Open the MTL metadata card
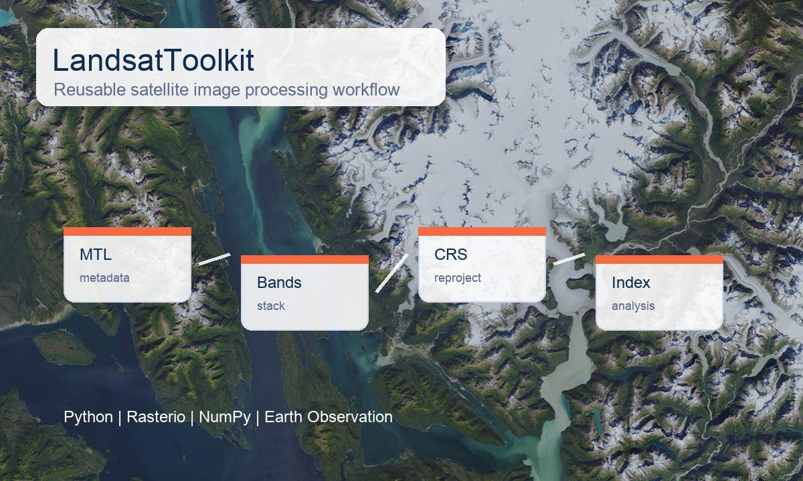The width and height of the screenshot is (803, 481). [x=127, y=264]
